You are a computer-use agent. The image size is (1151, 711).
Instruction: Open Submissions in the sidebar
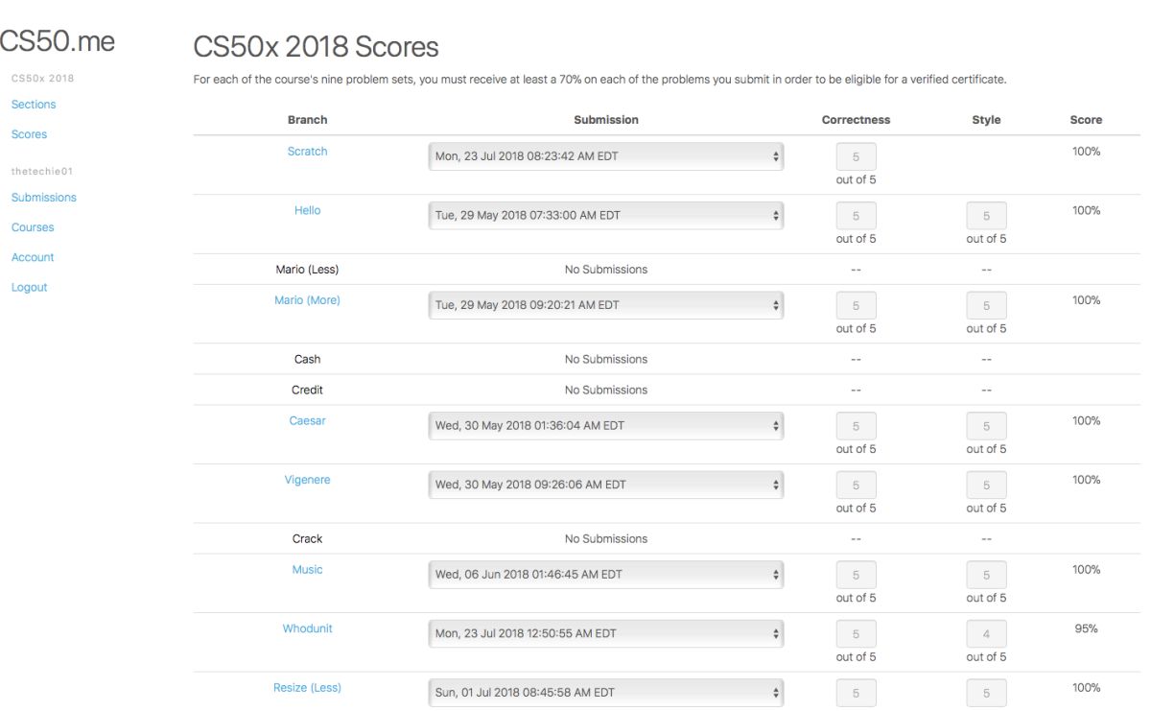coord(43,198)
